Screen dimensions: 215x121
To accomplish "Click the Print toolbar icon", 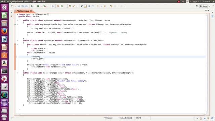I will click(26, 6).
